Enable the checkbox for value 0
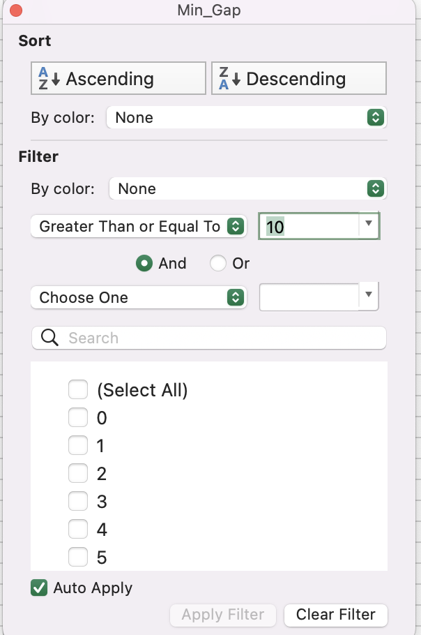This screenshot has height=635, width=421. (78, 417)
